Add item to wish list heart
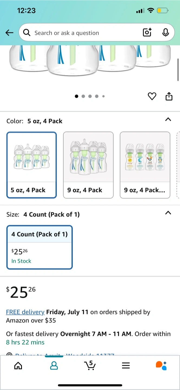180x390 pixels. pos(152,96)
